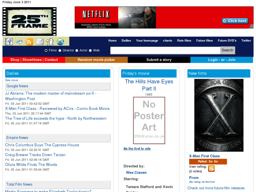Open Total Film News heading

(19, 185)
